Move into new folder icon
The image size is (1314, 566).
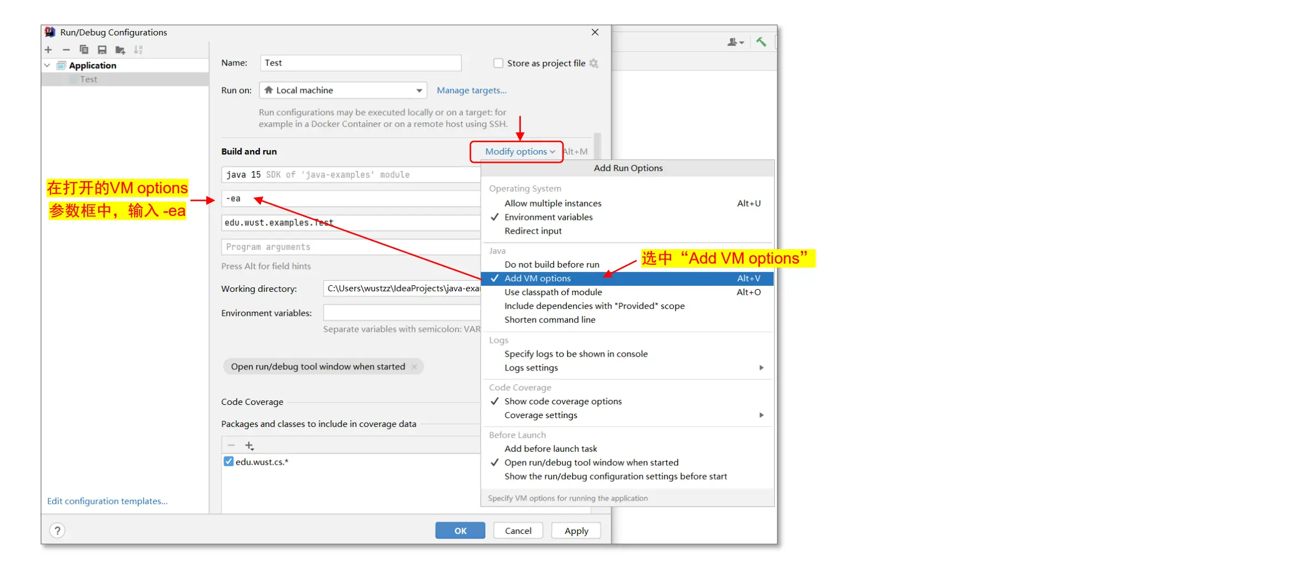[x=120, y=50]
